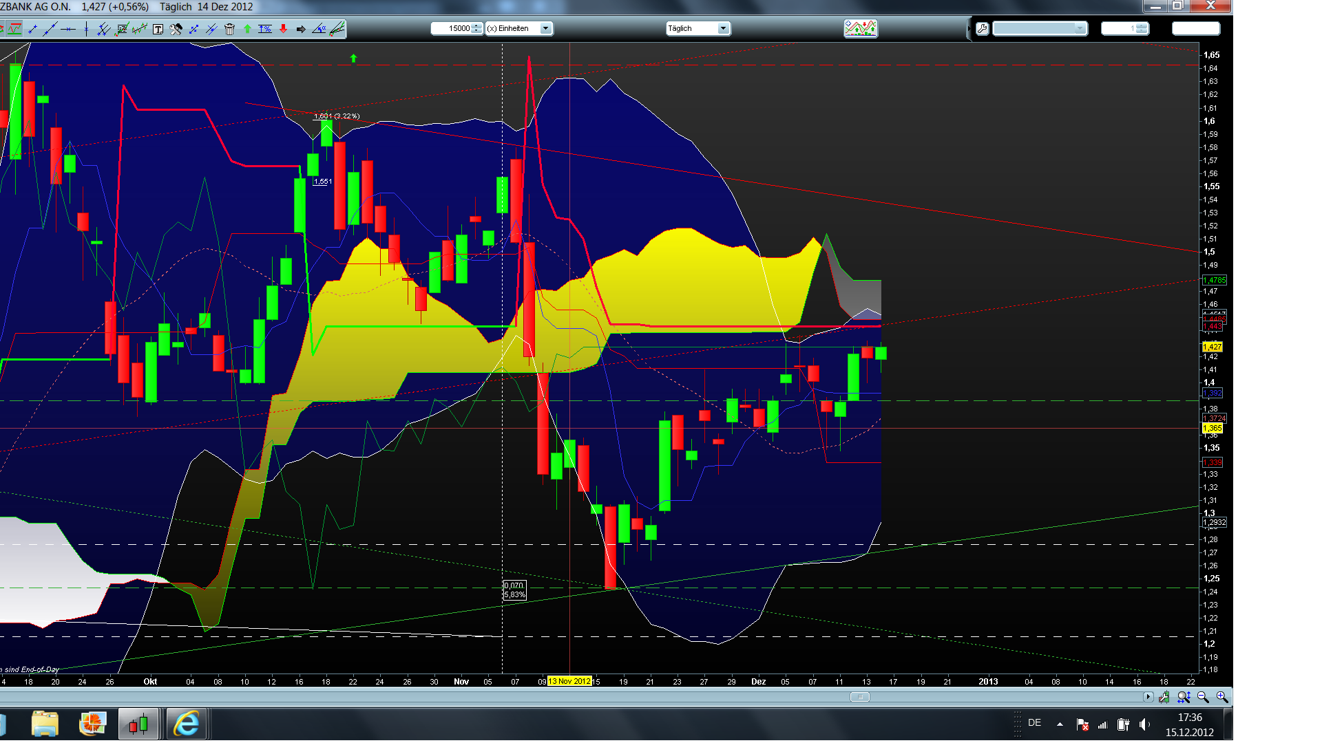Open the indicators chart button
The height and width of the screenshot is (743, 1322).
pos(860,28)
